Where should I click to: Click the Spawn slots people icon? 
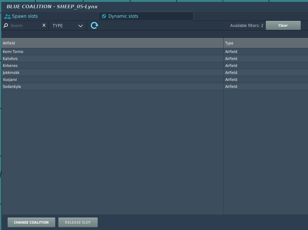point(8,16)
